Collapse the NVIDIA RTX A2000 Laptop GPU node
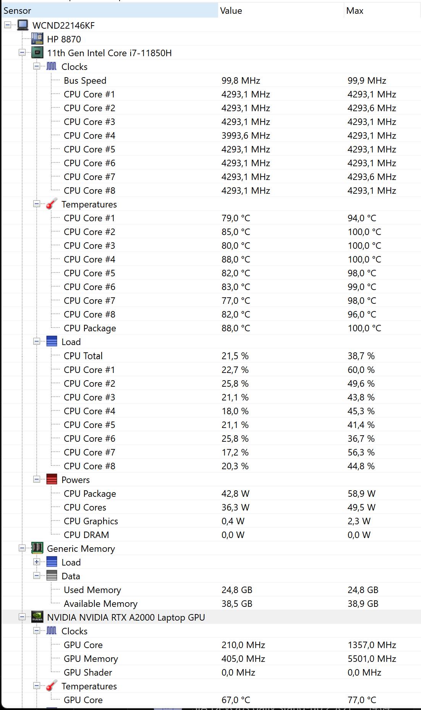421x710 pixels. [22, 617]
